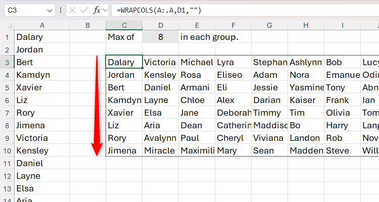The image size is (379, 202).
Task: Select column I header
Action: [342, 25]
